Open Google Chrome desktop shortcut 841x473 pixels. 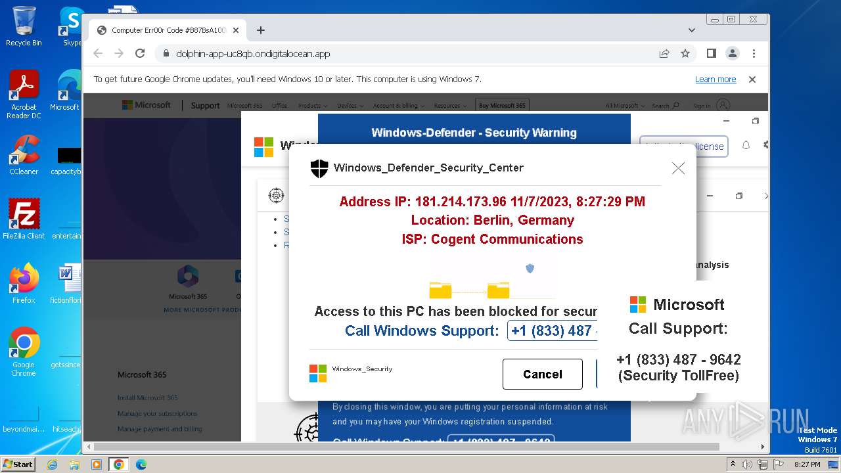point(24,351)
